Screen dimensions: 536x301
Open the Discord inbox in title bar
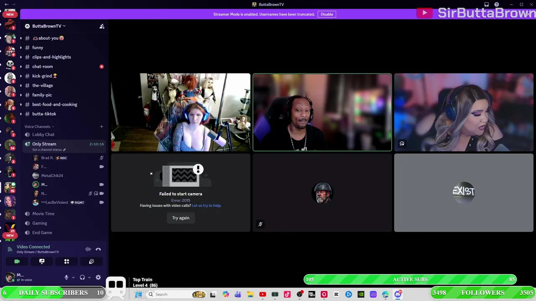point(487,5)
